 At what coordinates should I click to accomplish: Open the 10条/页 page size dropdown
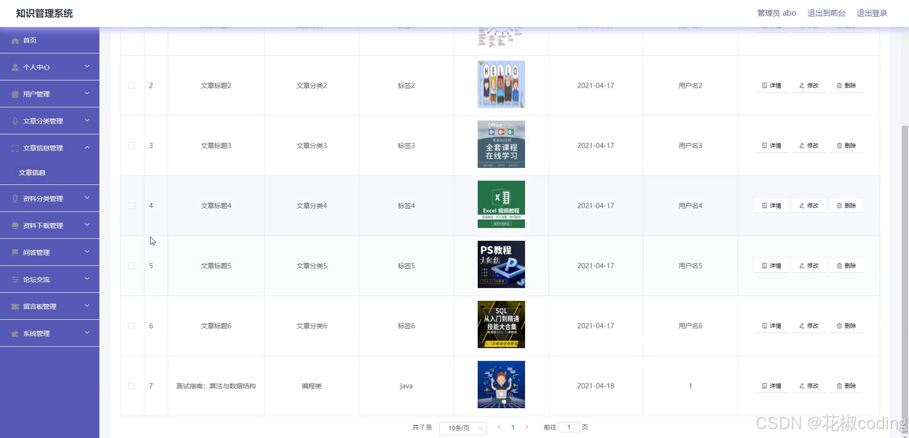tap(463, 428)
